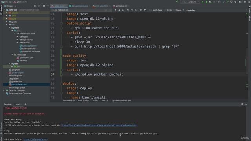Click select all occurrences icon
Image resolution: width=251 pixels, height=141 pixels.
136,10
